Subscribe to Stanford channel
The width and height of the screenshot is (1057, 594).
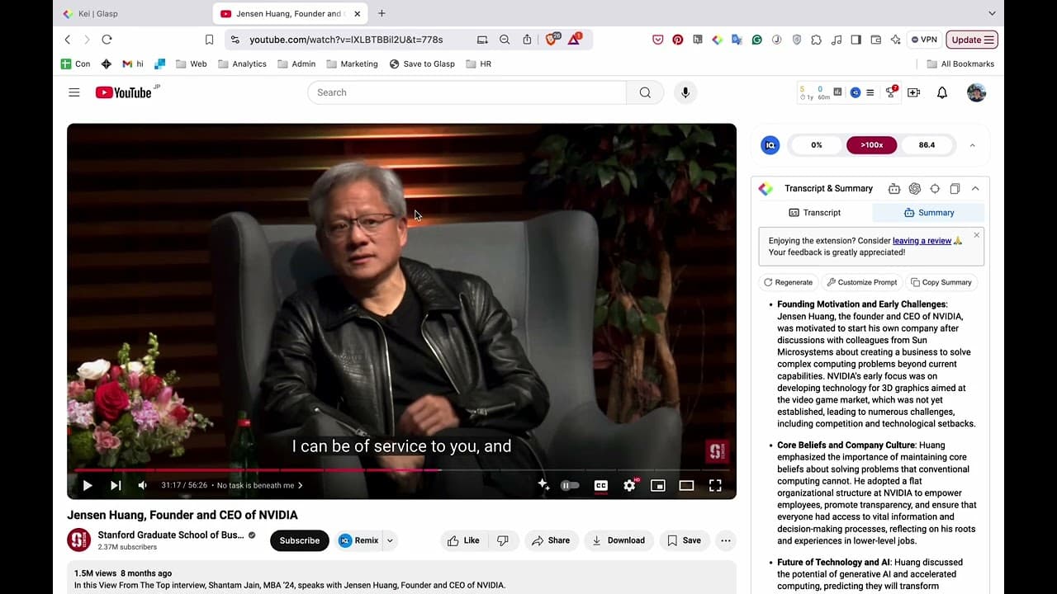299,540
